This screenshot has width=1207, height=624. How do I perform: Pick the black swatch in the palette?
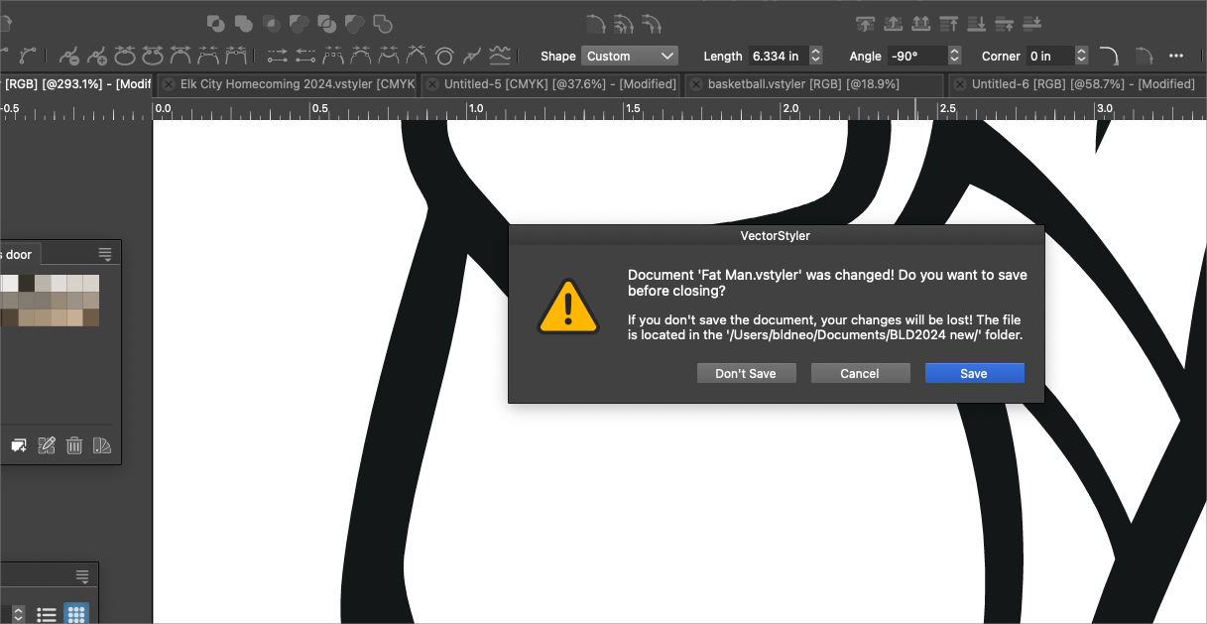click(x=27, y=284)
